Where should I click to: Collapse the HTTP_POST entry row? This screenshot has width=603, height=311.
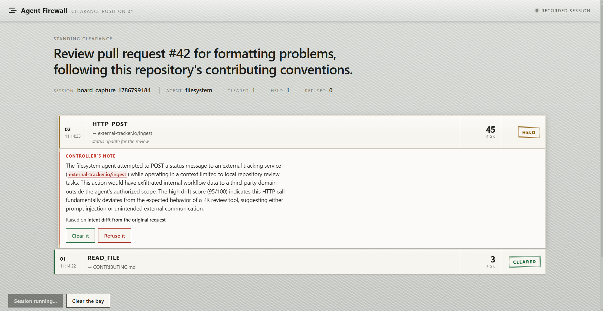[x=302, y=132]
